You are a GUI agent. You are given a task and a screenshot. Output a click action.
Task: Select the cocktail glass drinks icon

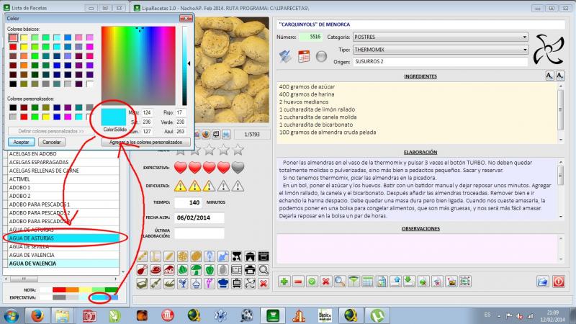coord(183,283)
